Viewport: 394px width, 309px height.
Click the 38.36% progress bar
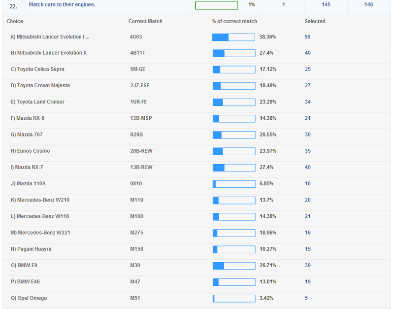coord(233,37)
